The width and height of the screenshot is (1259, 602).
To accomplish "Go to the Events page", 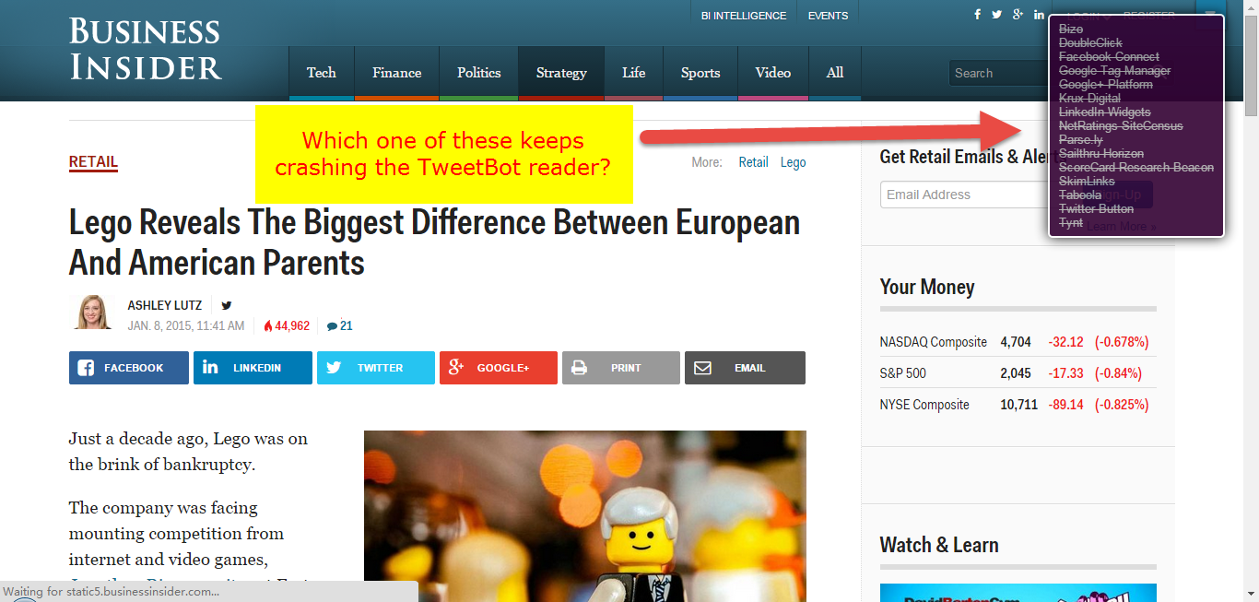I will (x=828, y=16).
